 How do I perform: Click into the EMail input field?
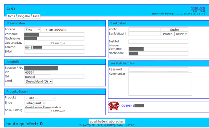[x=54, y=52]
